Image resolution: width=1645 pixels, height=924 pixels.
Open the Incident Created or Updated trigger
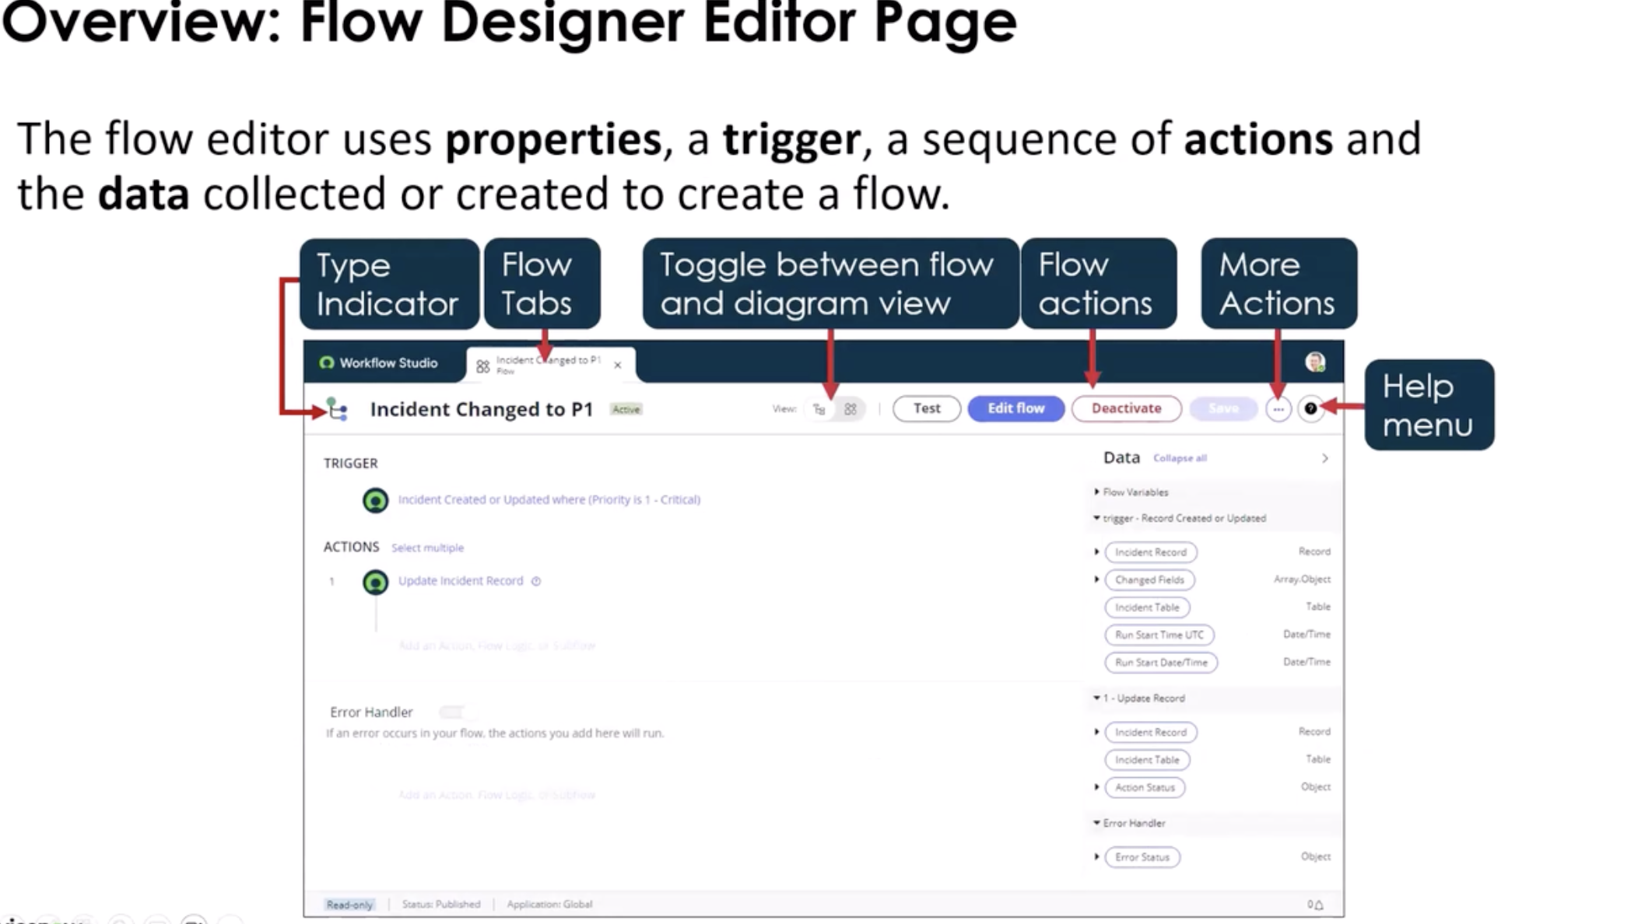[x=549, y=500]
